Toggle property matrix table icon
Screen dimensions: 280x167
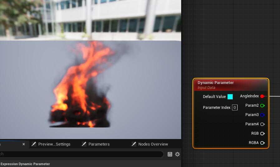click(x=170, y=154)
